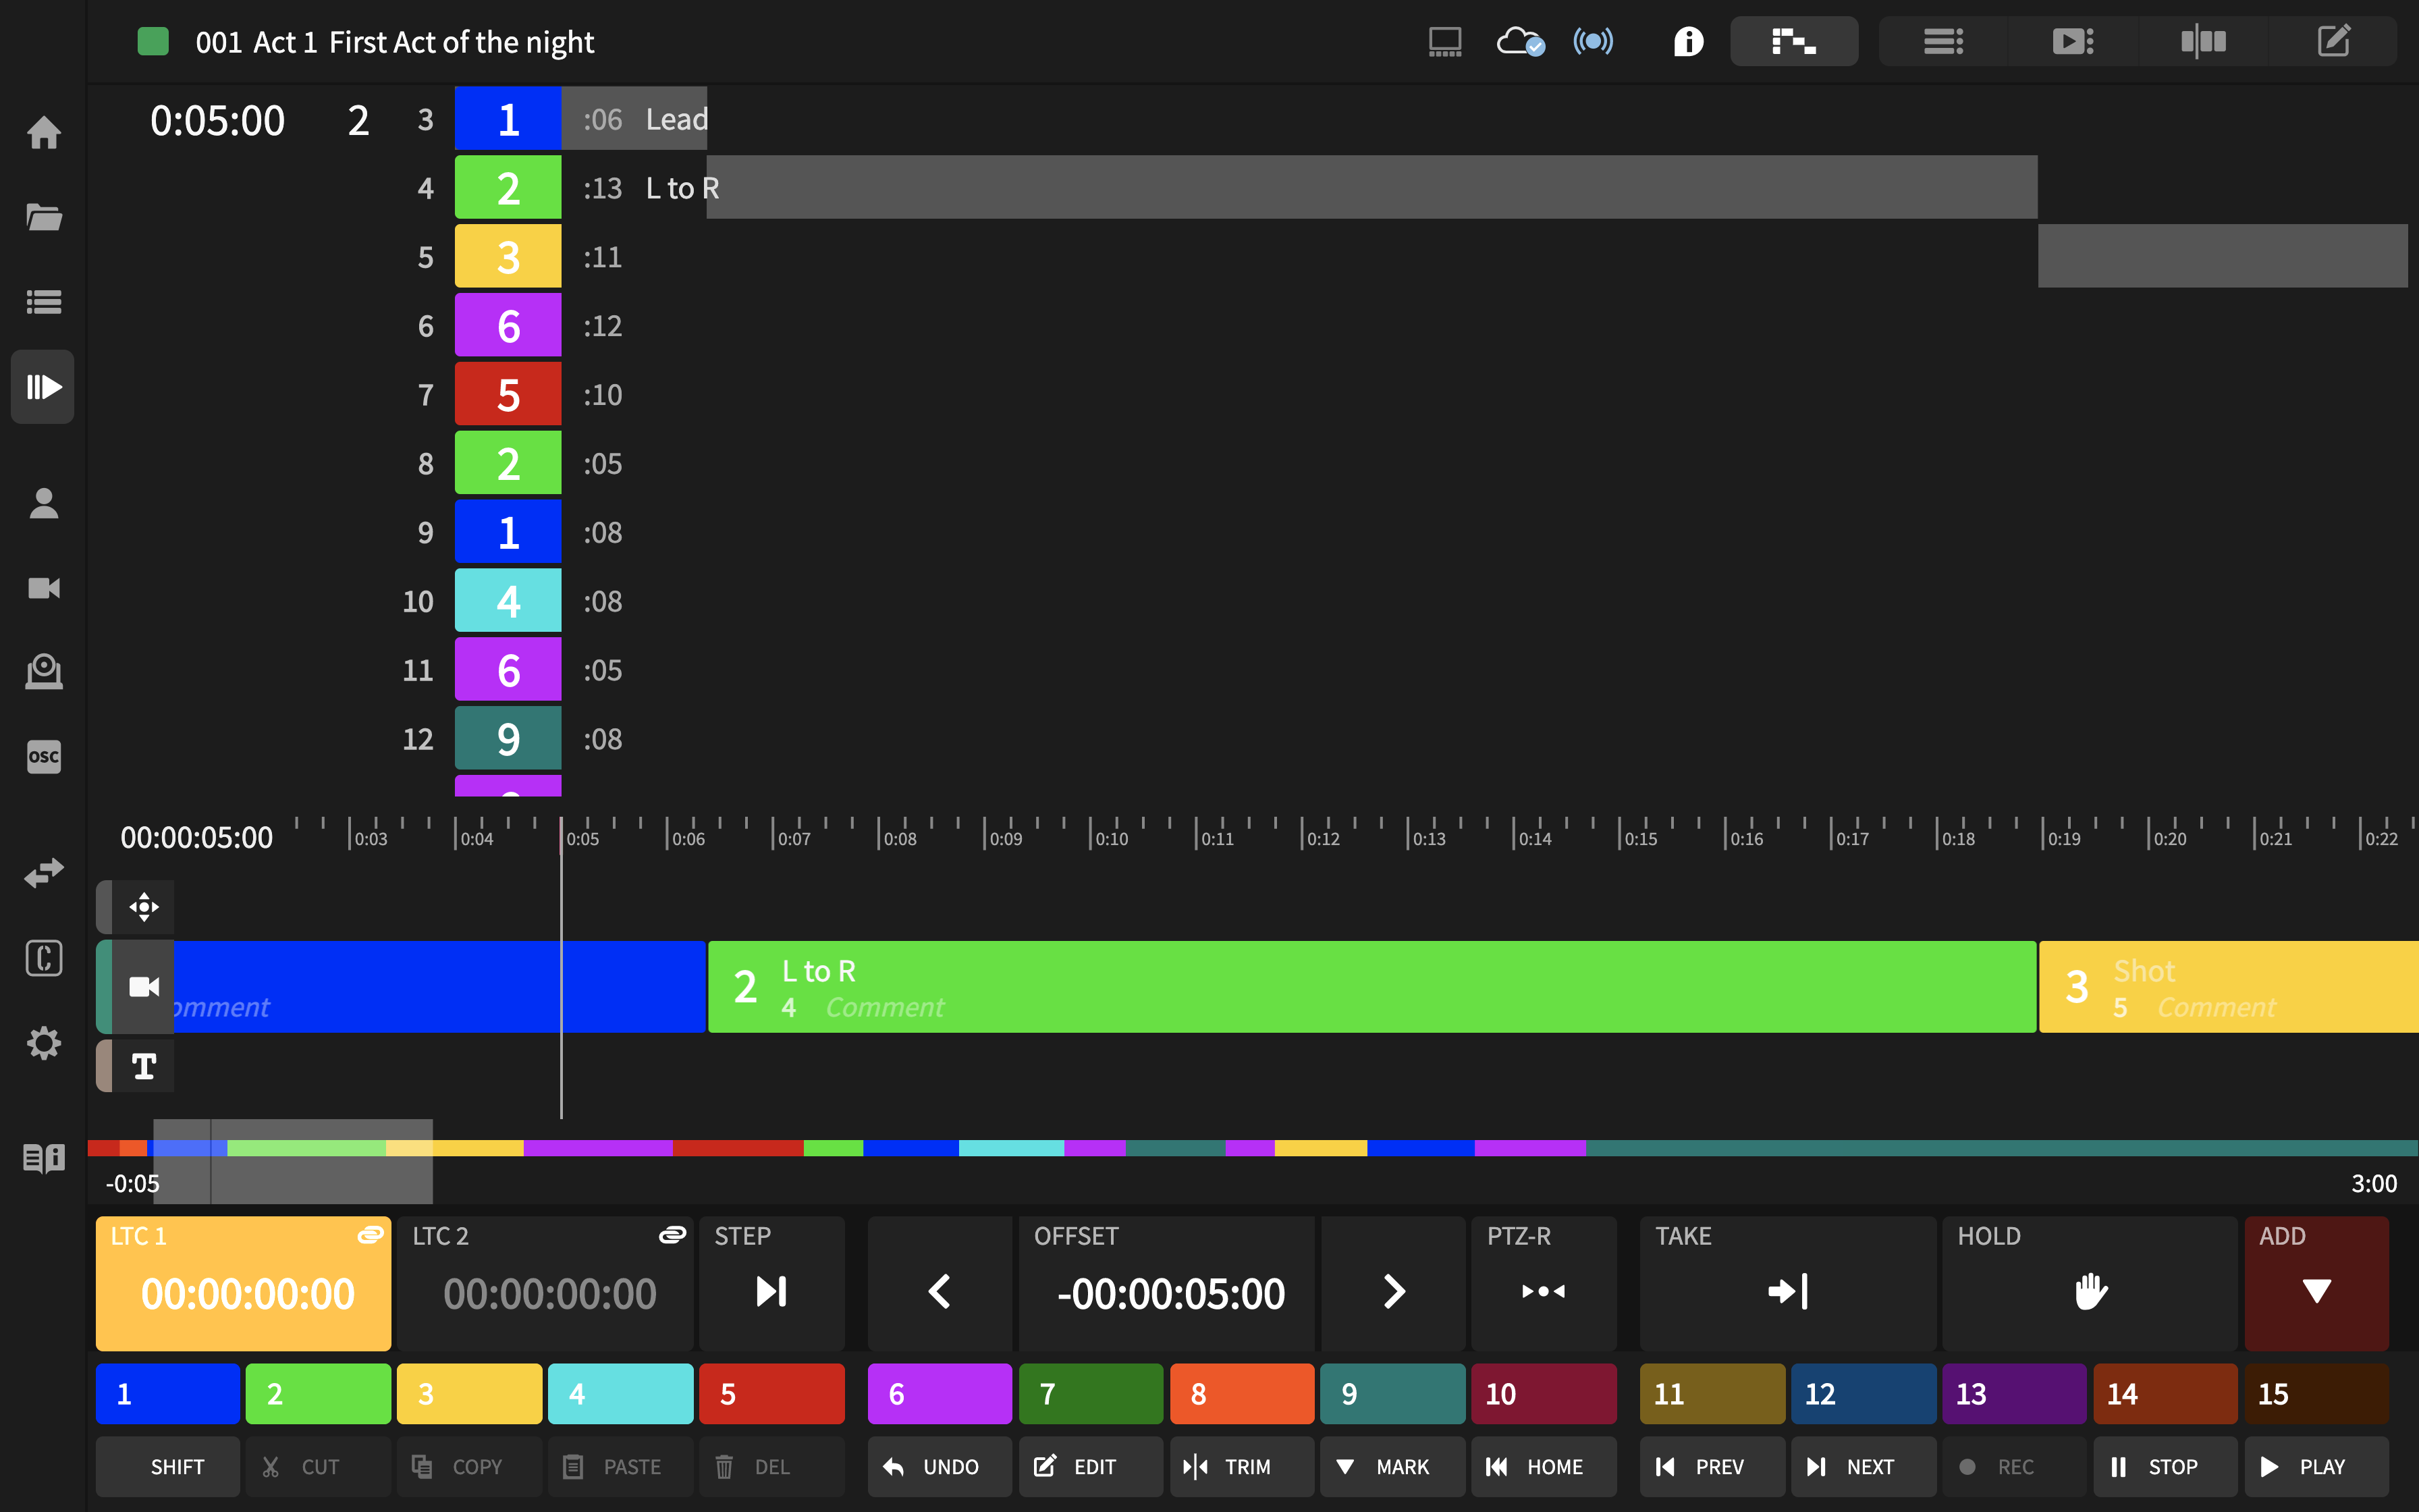
Task: Toggle the green status square next to Act 1
Action: [x=153, y=41]
